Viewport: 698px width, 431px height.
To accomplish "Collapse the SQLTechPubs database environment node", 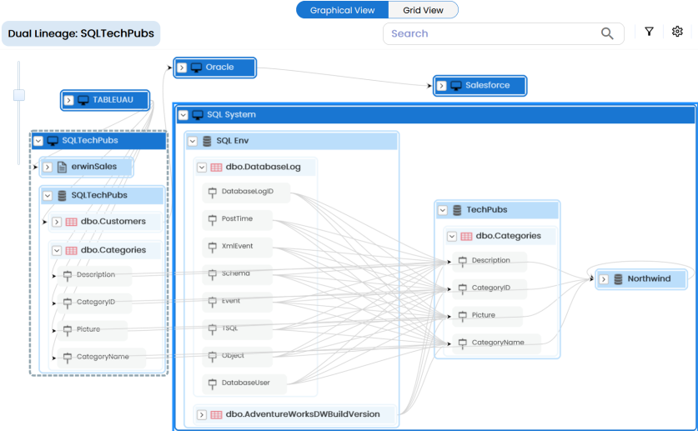I will 48,196.
